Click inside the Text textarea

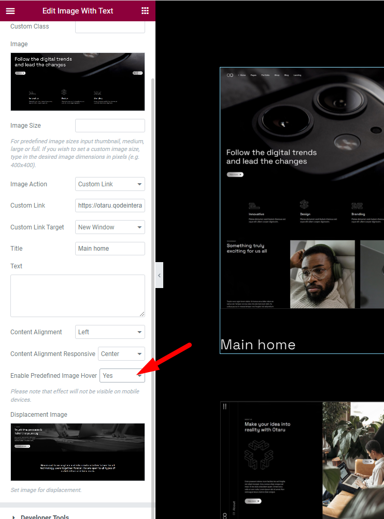[78, 296]
